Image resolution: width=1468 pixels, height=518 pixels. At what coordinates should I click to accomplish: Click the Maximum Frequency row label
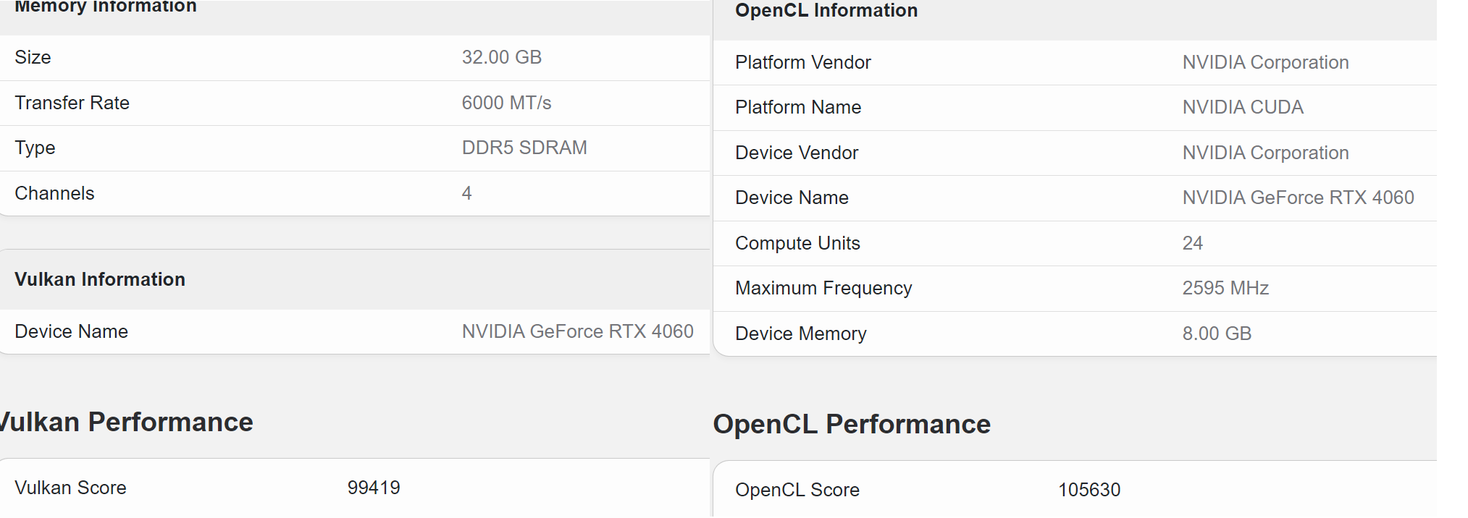click(823, 288)
